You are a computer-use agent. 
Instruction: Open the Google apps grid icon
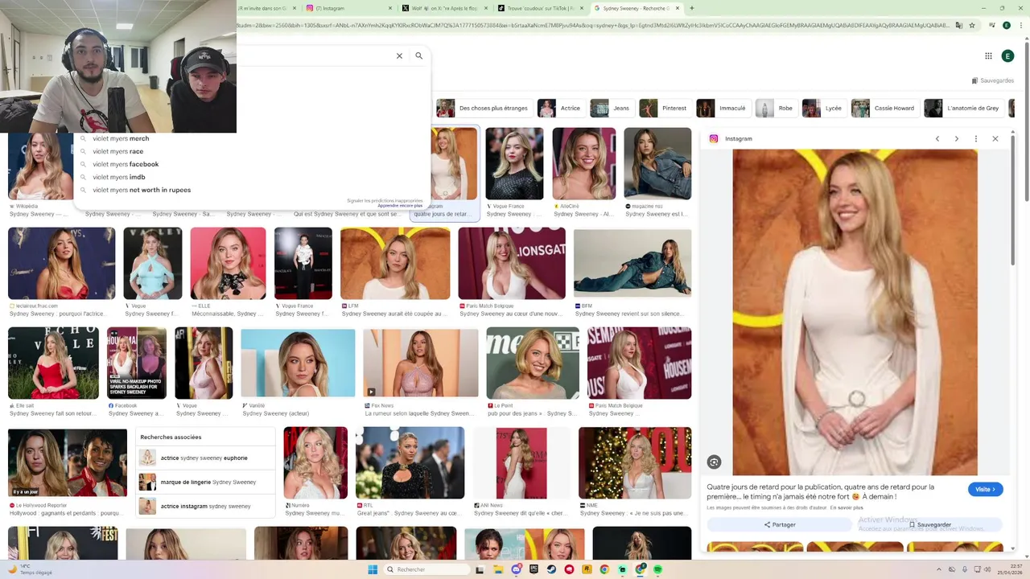tap(988, 55)
